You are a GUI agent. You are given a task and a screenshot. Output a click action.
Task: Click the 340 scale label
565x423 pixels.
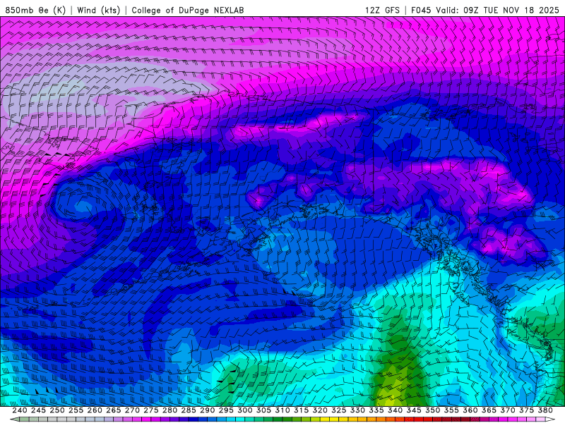click(395, 410)
